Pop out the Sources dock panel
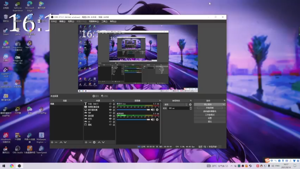The image size is (300, 169). click(113, 101)
